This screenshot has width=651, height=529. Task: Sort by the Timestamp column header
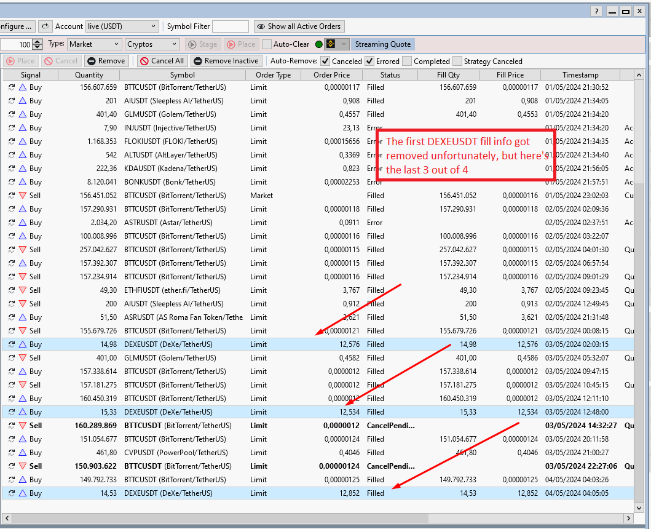[580, 75]
